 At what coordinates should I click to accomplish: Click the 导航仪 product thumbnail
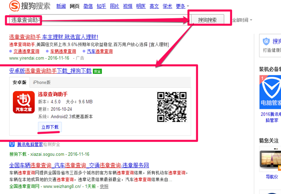(x=270, y=159)
